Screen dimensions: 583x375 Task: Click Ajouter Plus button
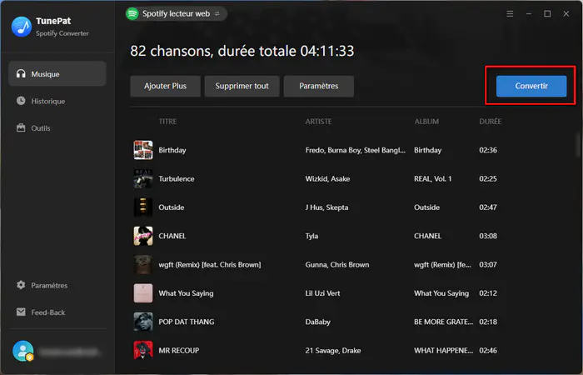pyautogui.click(x=165, y=86)
